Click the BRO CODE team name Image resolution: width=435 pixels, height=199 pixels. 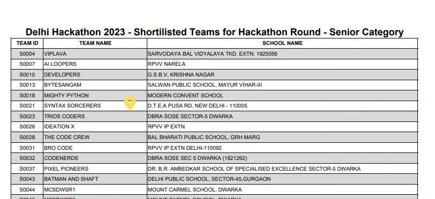pos(58,148)
